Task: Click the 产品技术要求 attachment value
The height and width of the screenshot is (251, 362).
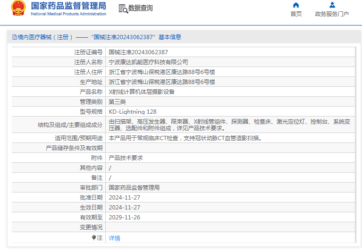Action: point(126,158)
